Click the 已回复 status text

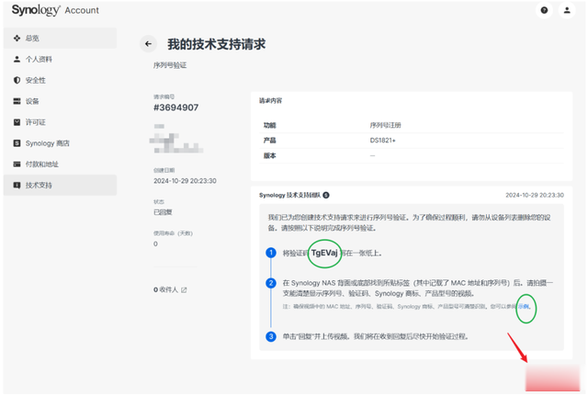click(x=163, y=212)
